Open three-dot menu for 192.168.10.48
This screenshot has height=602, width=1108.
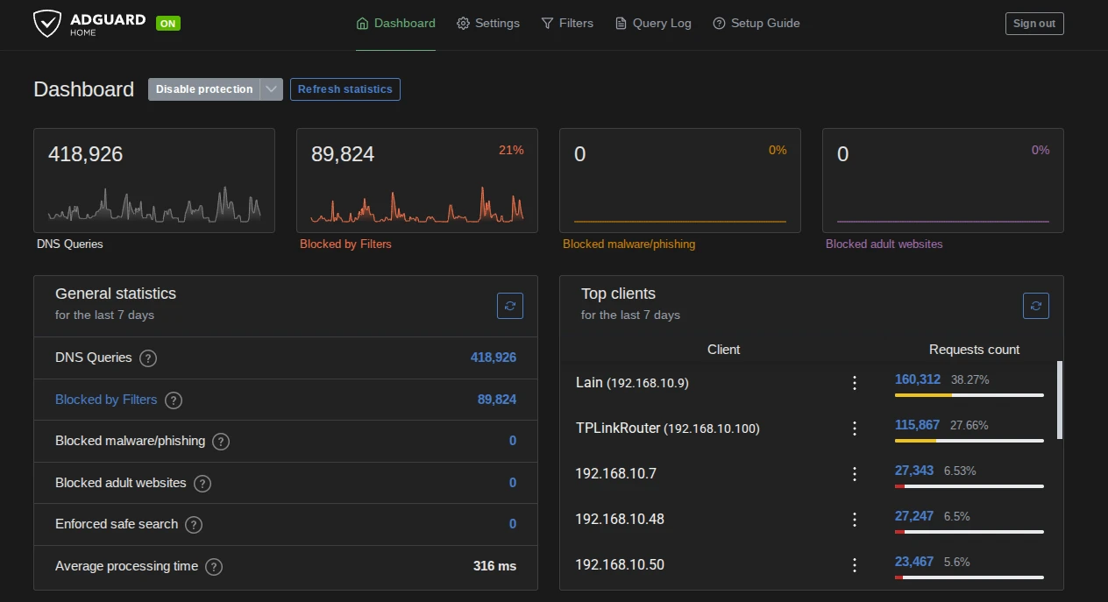pyautogui.click(x=855, y=520)
